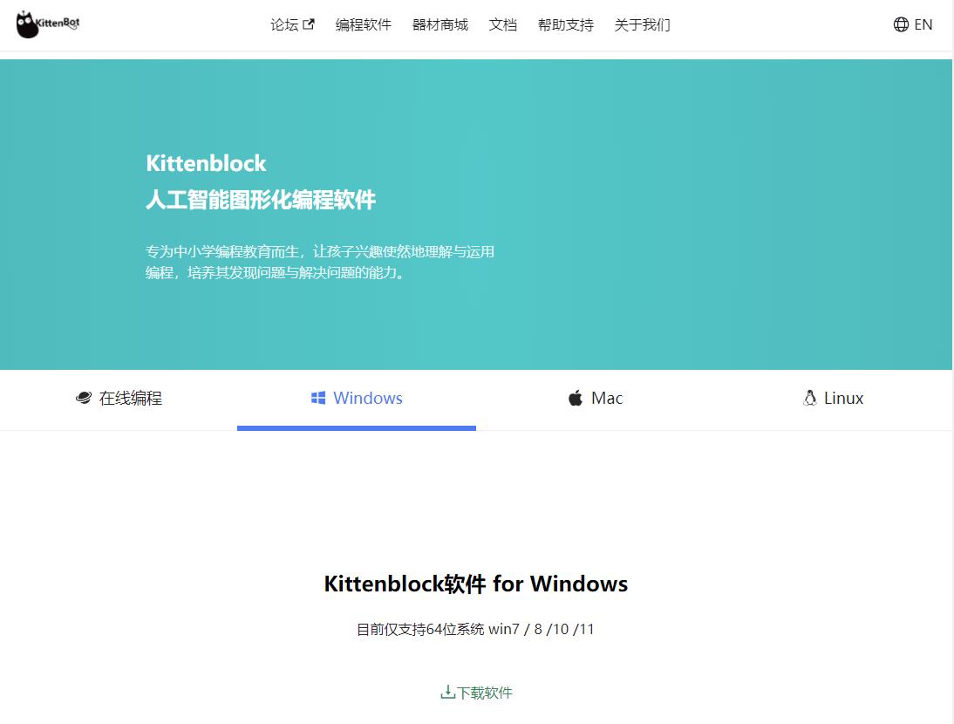Click the 下载软件 download link
Image resolution: width=954 pixels, height=724 pixels.
click(x=476, y=693)
